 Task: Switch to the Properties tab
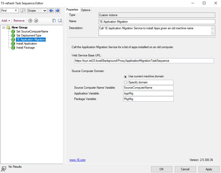72,10
